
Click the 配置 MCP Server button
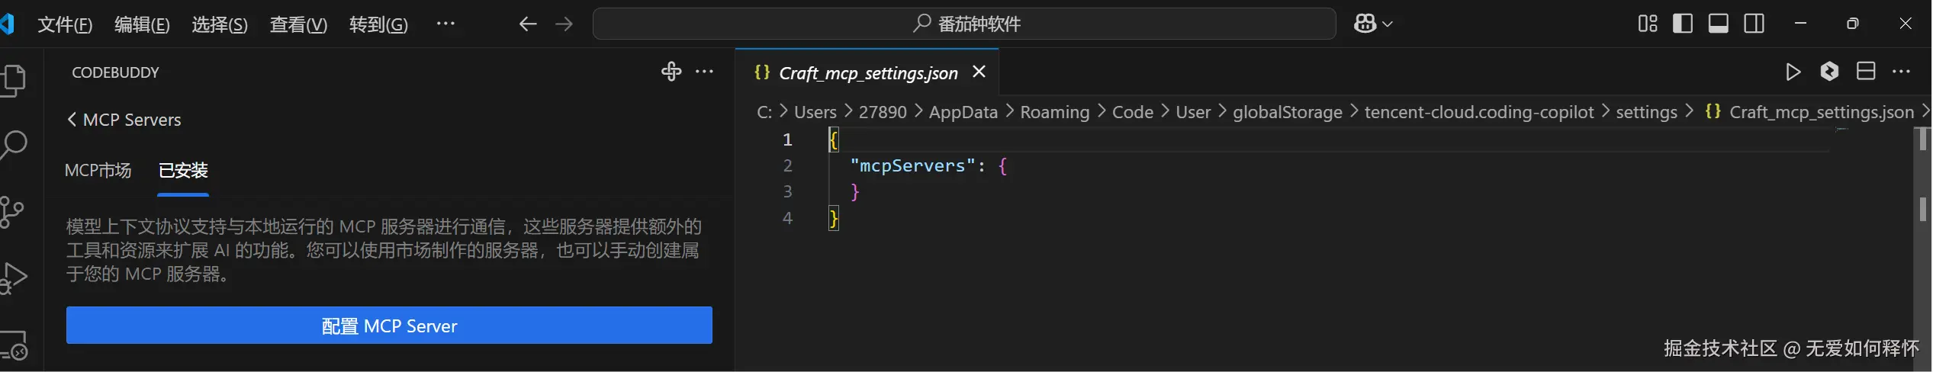tap(389, 325)
